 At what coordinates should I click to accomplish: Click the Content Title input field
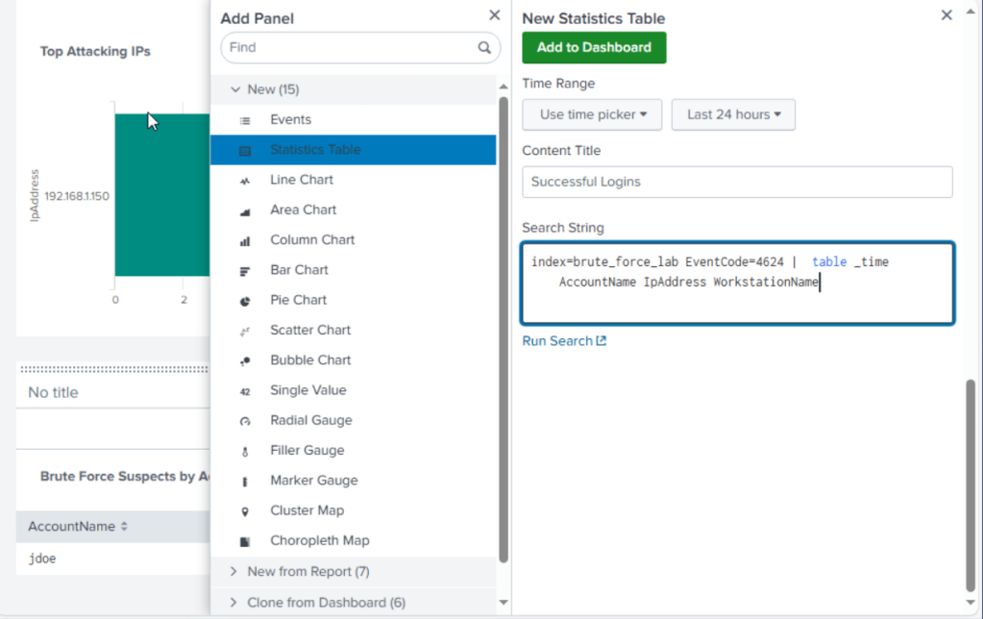click(x=737, y=182)
